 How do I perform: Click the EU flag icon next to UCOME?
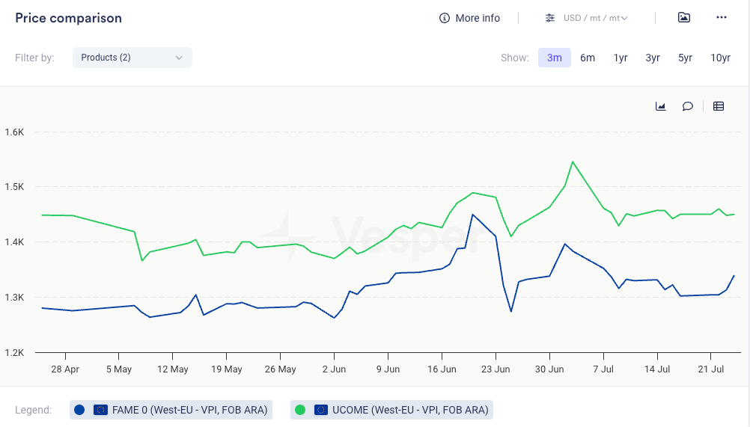(x=322, y=410)
